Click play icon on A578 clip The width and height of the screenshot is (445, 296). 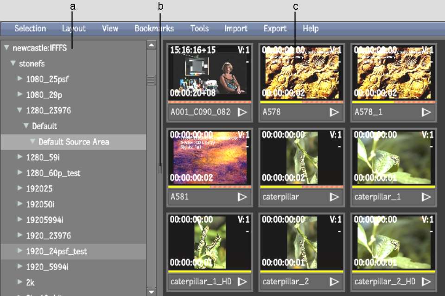(x=334, y=112)
